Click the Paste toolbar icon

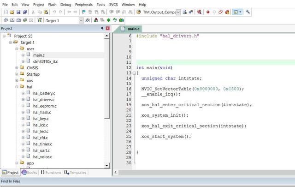[x=46, y=12]
